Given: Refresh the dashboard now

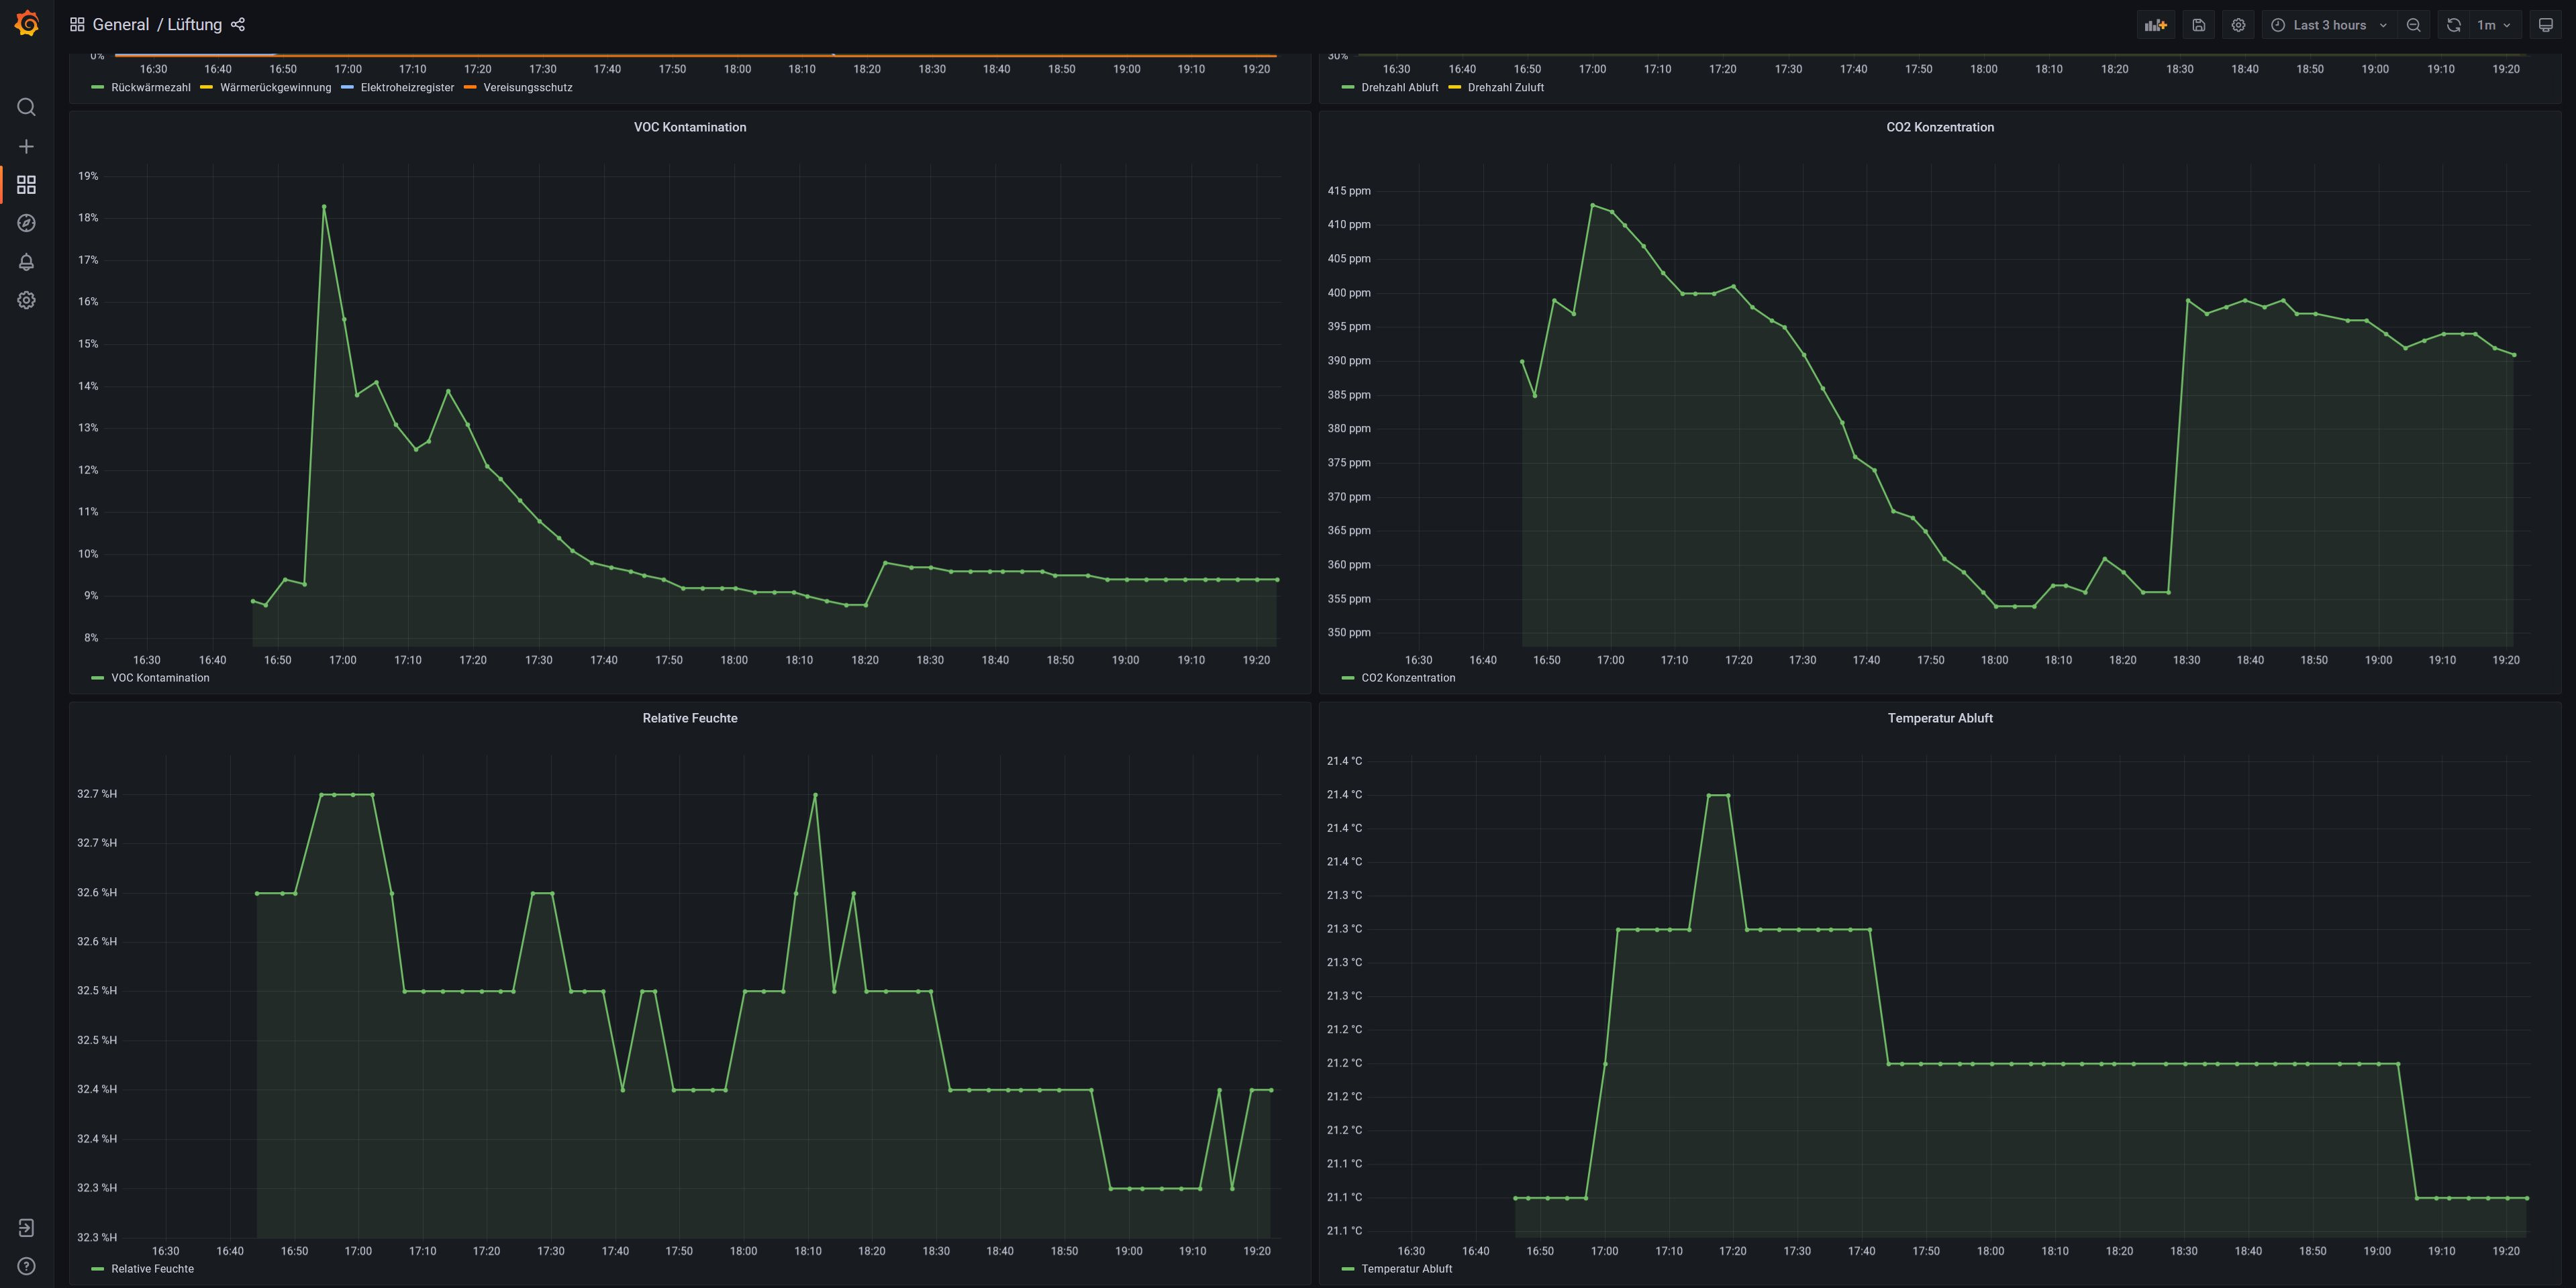Looking at the screenshot, I should (x=2453, y=25).
